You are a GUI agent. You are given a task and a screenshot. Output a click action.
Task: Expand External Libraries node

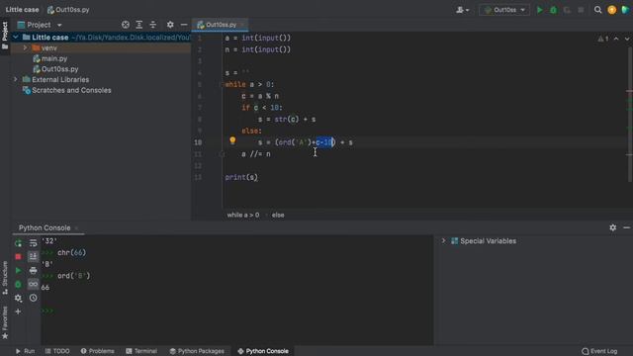(x=16, y=79)
